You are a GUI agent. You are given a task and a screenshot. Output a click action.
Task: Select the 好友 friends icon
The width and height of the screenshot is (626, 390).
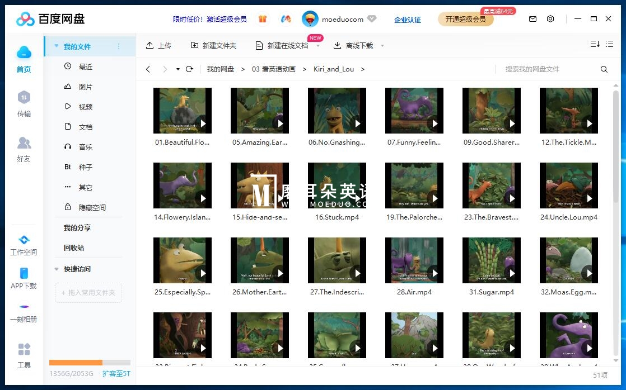pos(24,147)
